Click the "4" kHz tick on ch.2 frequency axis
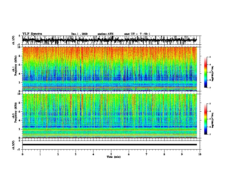 click(x=20, y=120)
